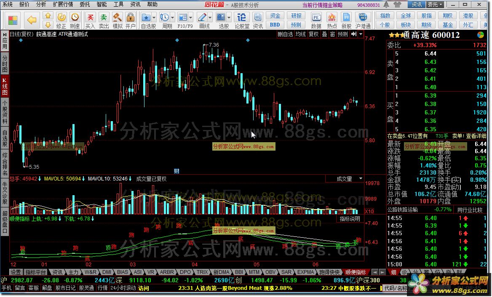
Task: Open the 扩展行情 menu
Action: [63, 4]
